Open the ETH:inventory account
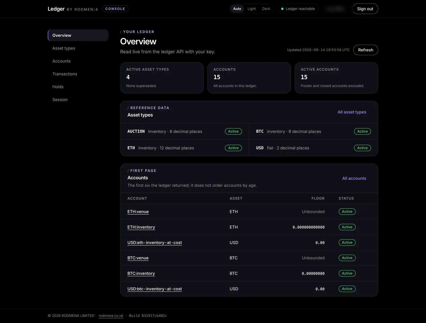The image size is (426, 323). 141,227
